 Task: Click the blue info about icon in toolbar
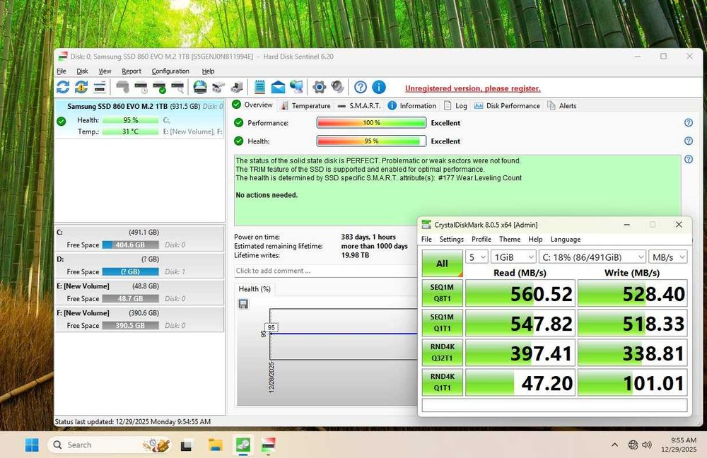pyautogui.click(x=379, y=87)
